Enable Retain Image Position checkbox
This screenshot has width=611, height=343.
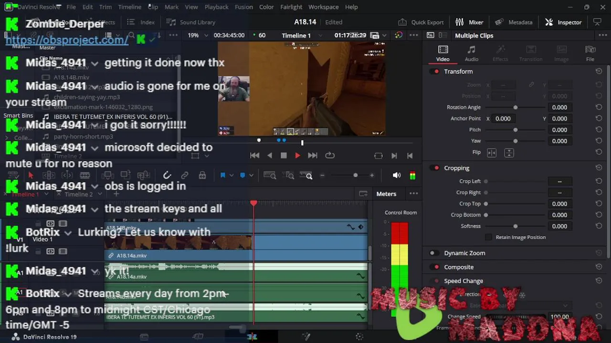click(x=488, y=237)
